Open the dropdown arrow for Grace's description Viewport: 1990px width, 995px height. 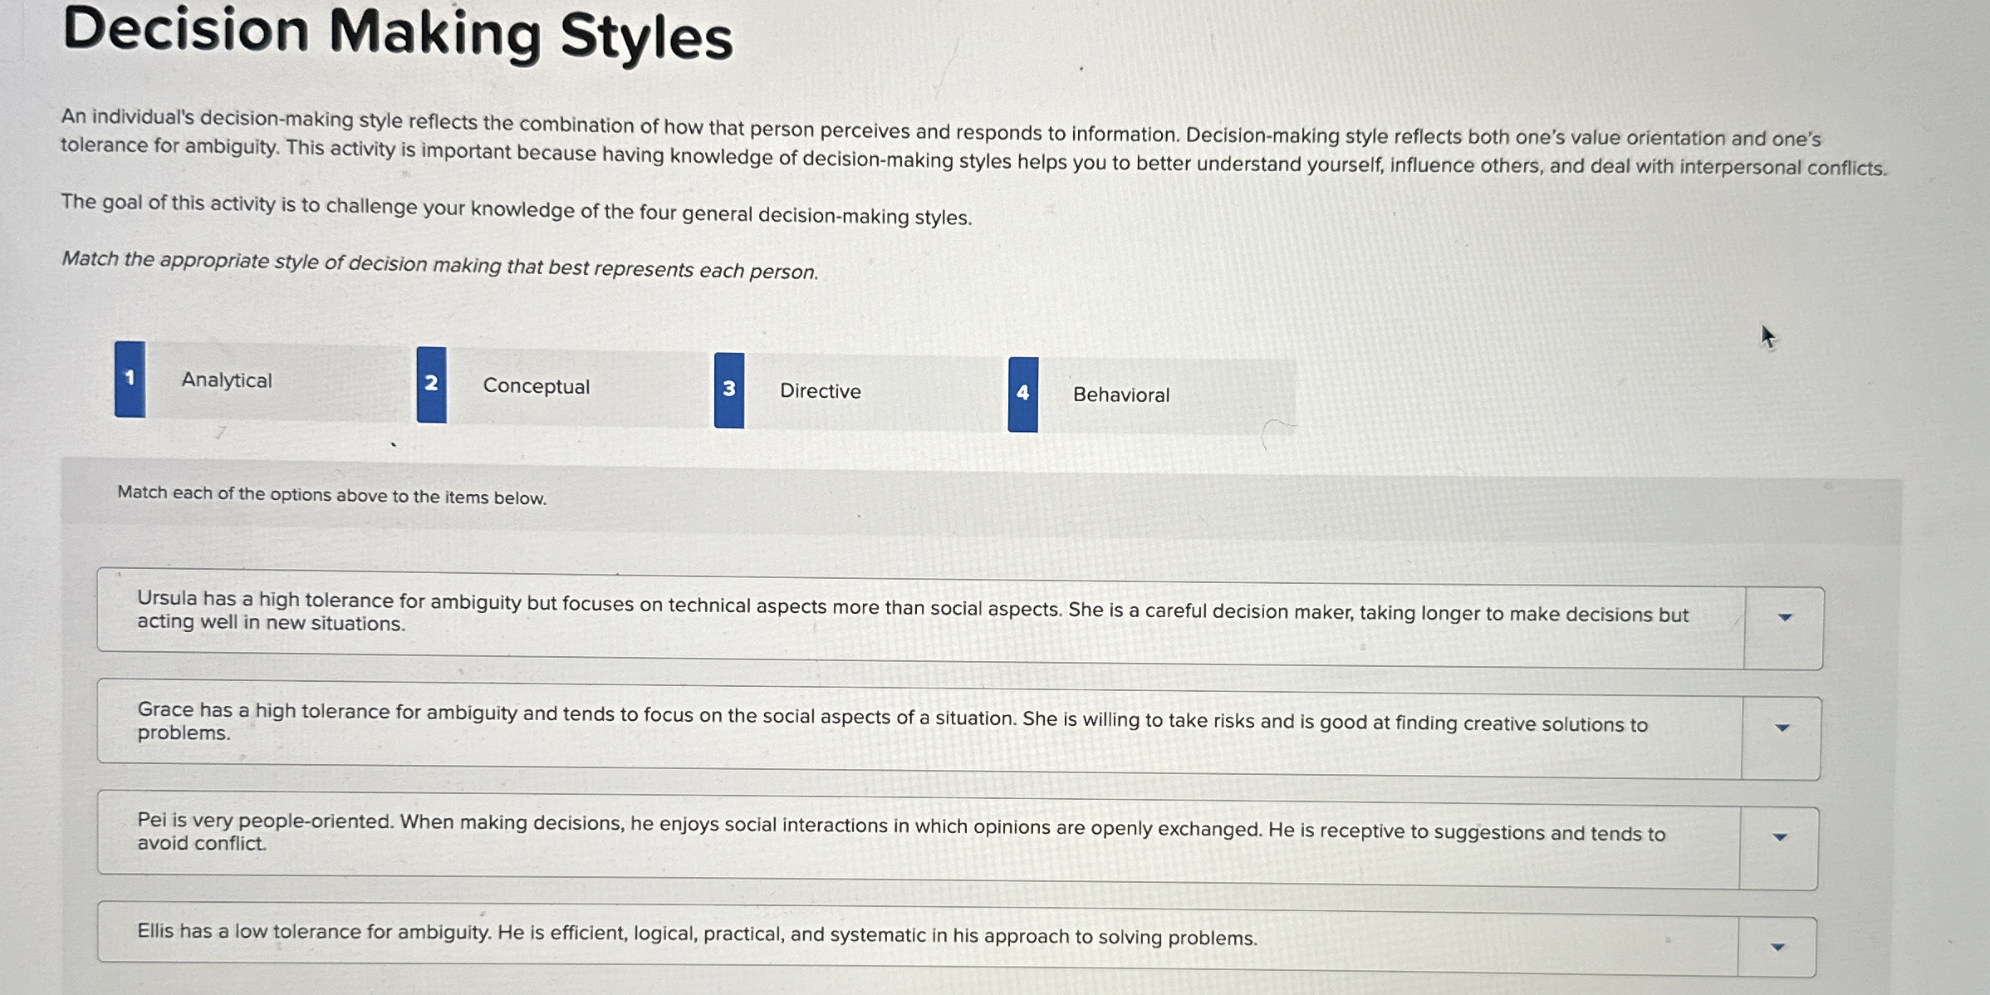coord(1782,727)
